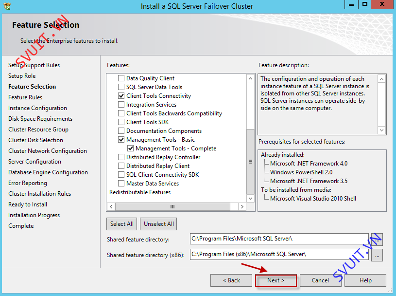Viewport: 396px width, 296px height.
Task: Cancel the installation wizard
Action: [320, 280]
